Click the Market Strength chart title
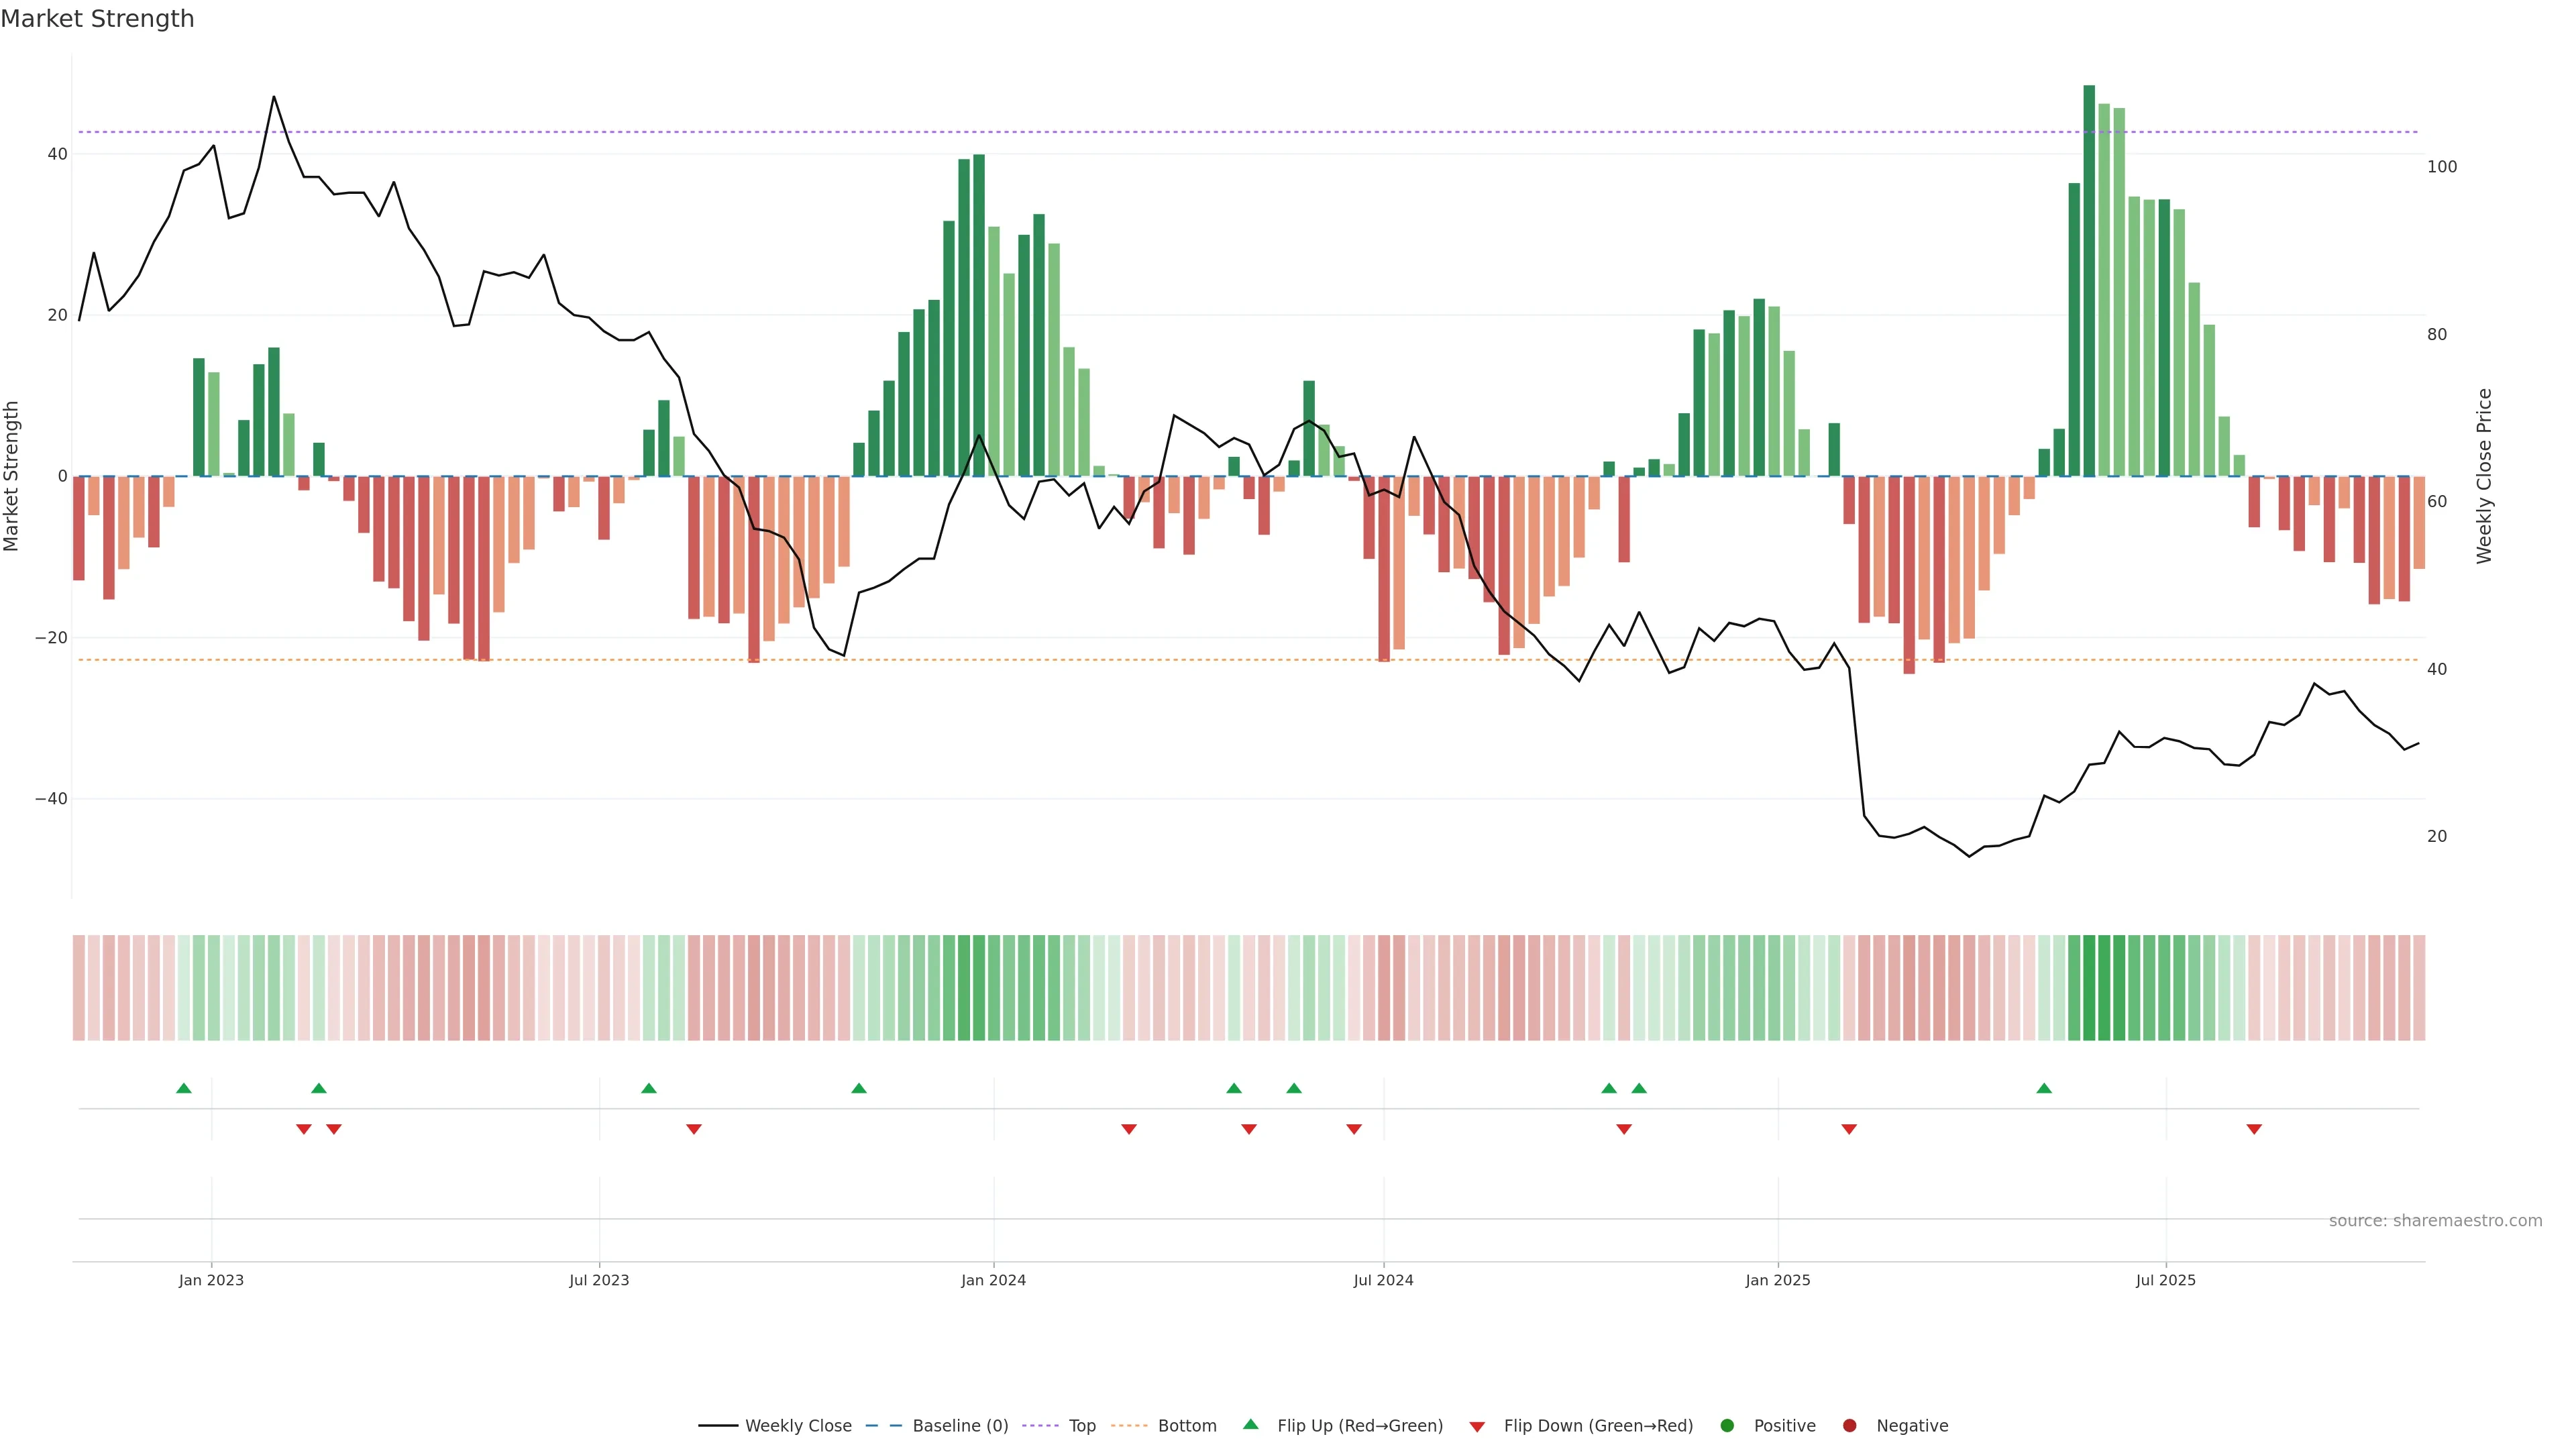Screen dimensions: 2576x1449 (97, 19)
